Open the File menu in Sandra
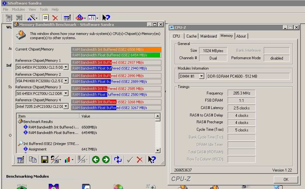The width and height of the screenshot is (305, 189). click(6, 9)
